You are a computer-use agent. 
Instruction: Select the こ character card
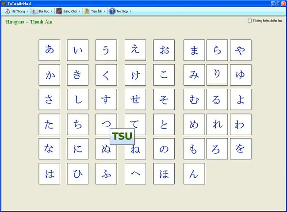click(x=164, y=75)
